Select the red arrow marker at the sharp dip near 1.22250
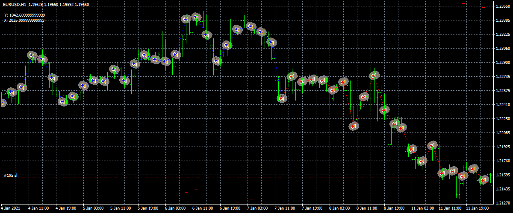The image size is (513, 213). [x=354, y=126]
